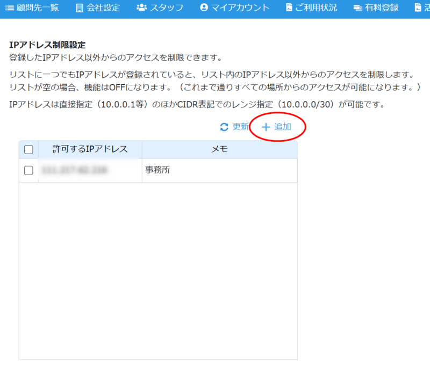The width and height of the screenshot is (430, 392).
Task: Open the 有料登録 menu item
Action: pyautogui.click(x=376, y=8)
